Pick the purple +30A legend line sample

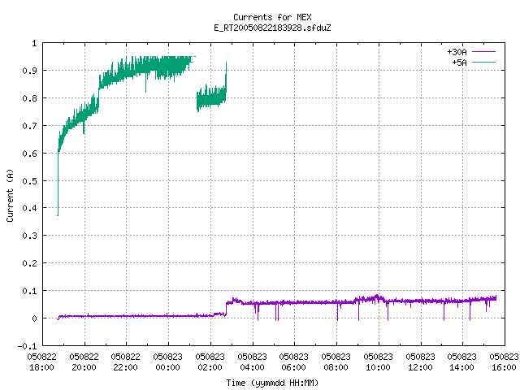pos(483,52)
